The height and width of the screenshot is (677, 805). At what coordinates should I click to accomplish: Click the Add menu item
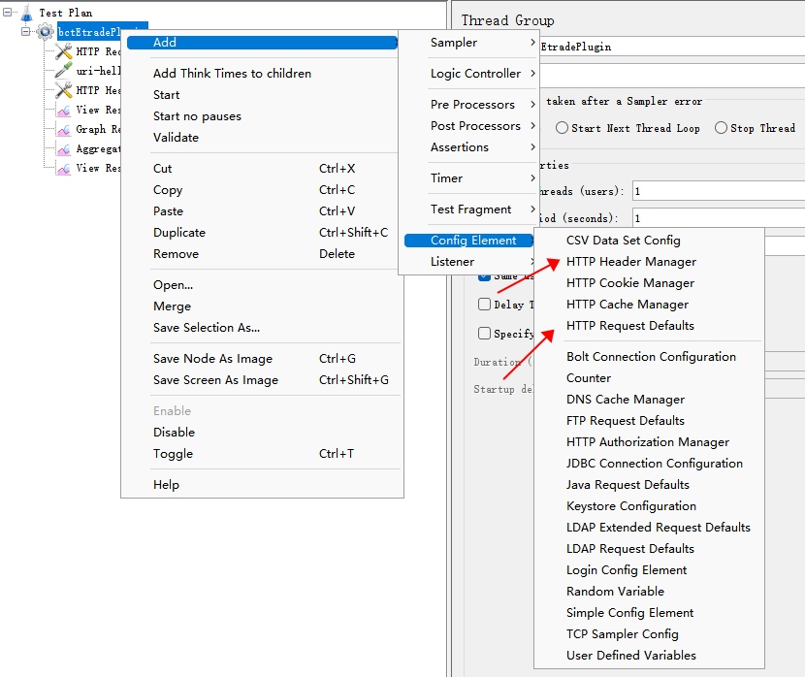coord(262,43)
